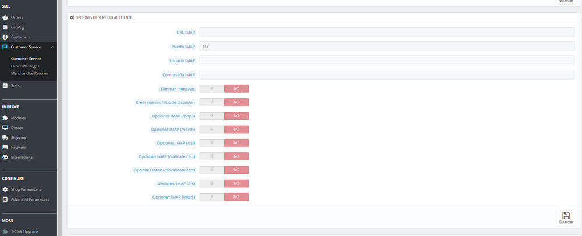
Task: Click the Customers person icon
Action: tap(5, 37)
